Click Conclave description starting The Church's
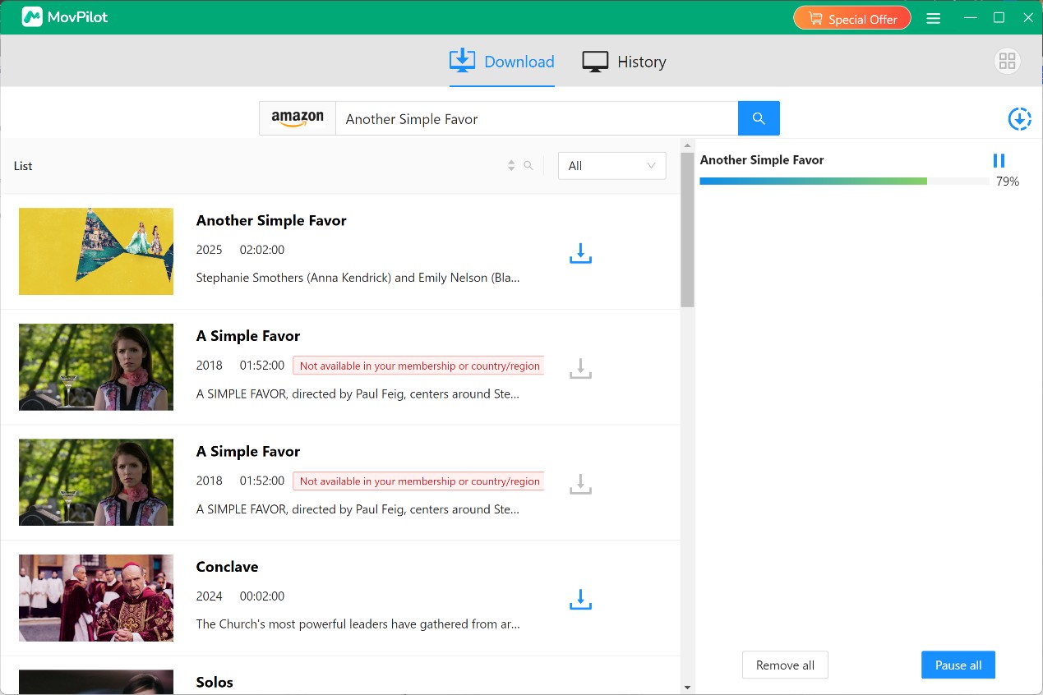This screenshot has height=695, width=1043. pos(358,624)
